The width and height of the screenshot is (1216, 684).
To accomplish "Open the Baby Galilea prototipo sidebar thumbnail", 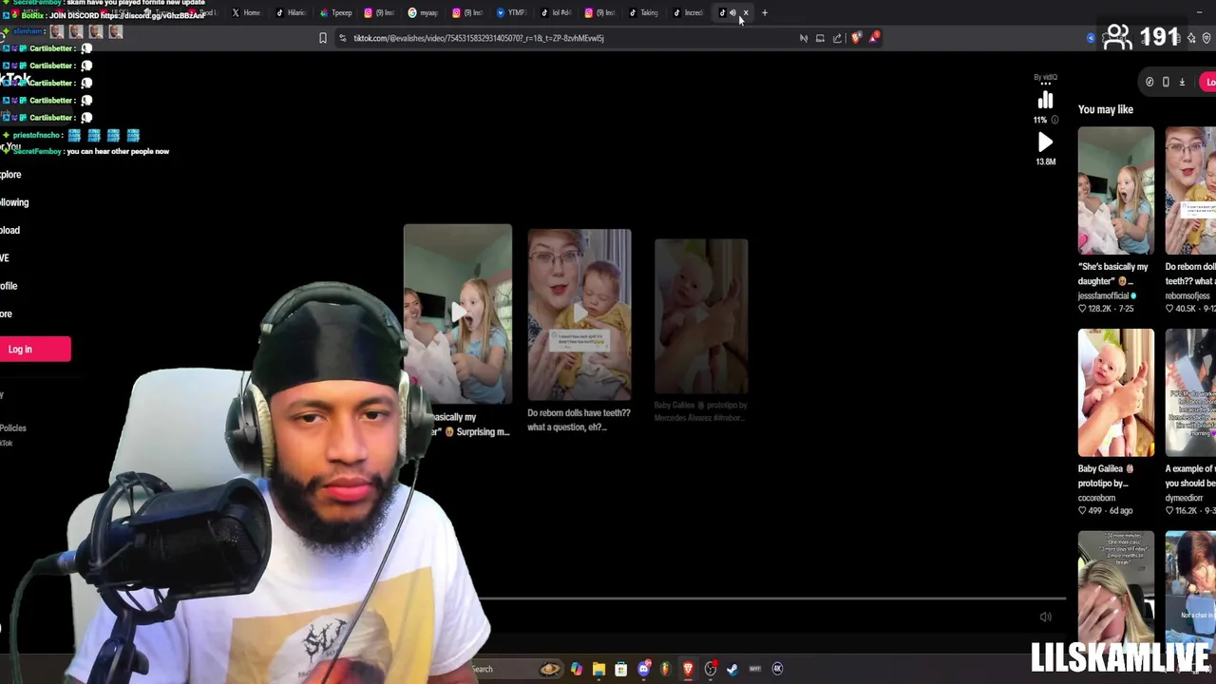I will 1116,393.
